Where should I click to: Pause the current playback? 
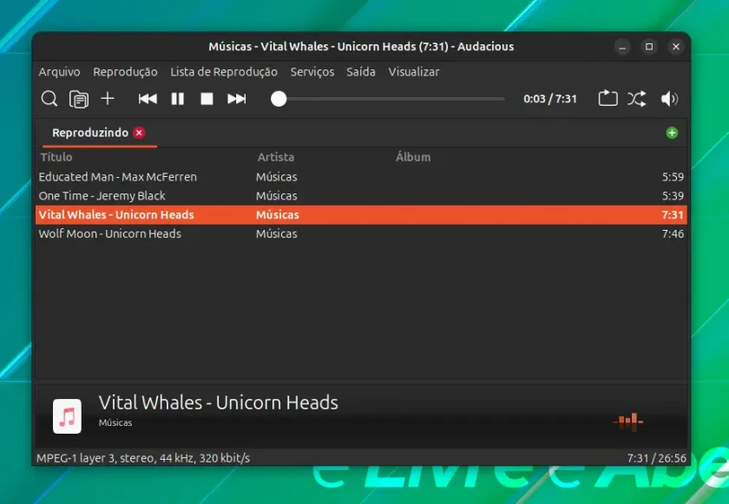point(178,99)
